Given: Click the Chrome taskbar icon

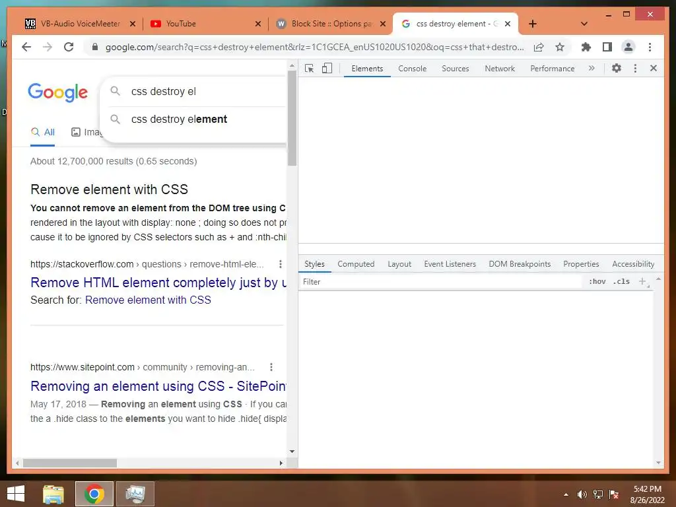Looking at the screenshot, I should (x=94, y=494).
